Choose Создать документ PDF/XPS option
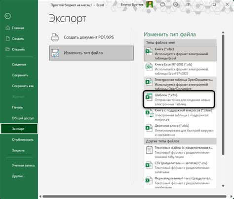234x199 pixels. (x=91, y=37)
